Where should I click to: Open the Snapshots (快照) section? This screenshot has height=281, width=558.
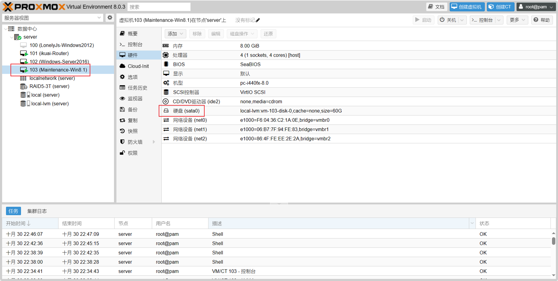132,131
